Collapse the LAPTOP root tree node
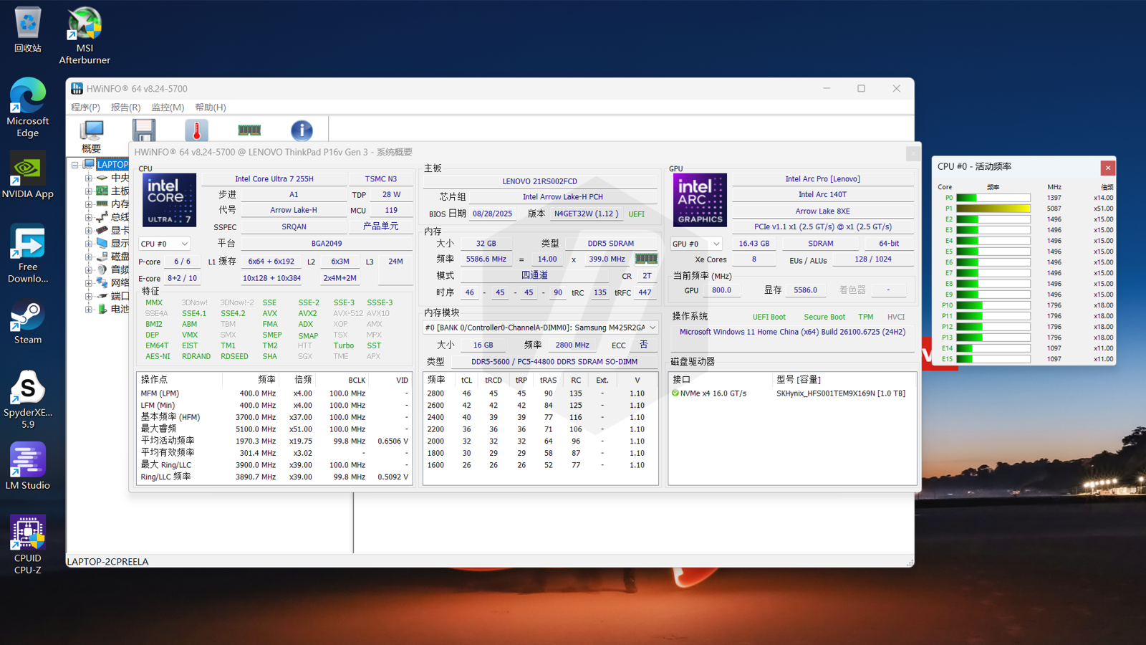Screen dimensions: 1146x645 [75, 165]
